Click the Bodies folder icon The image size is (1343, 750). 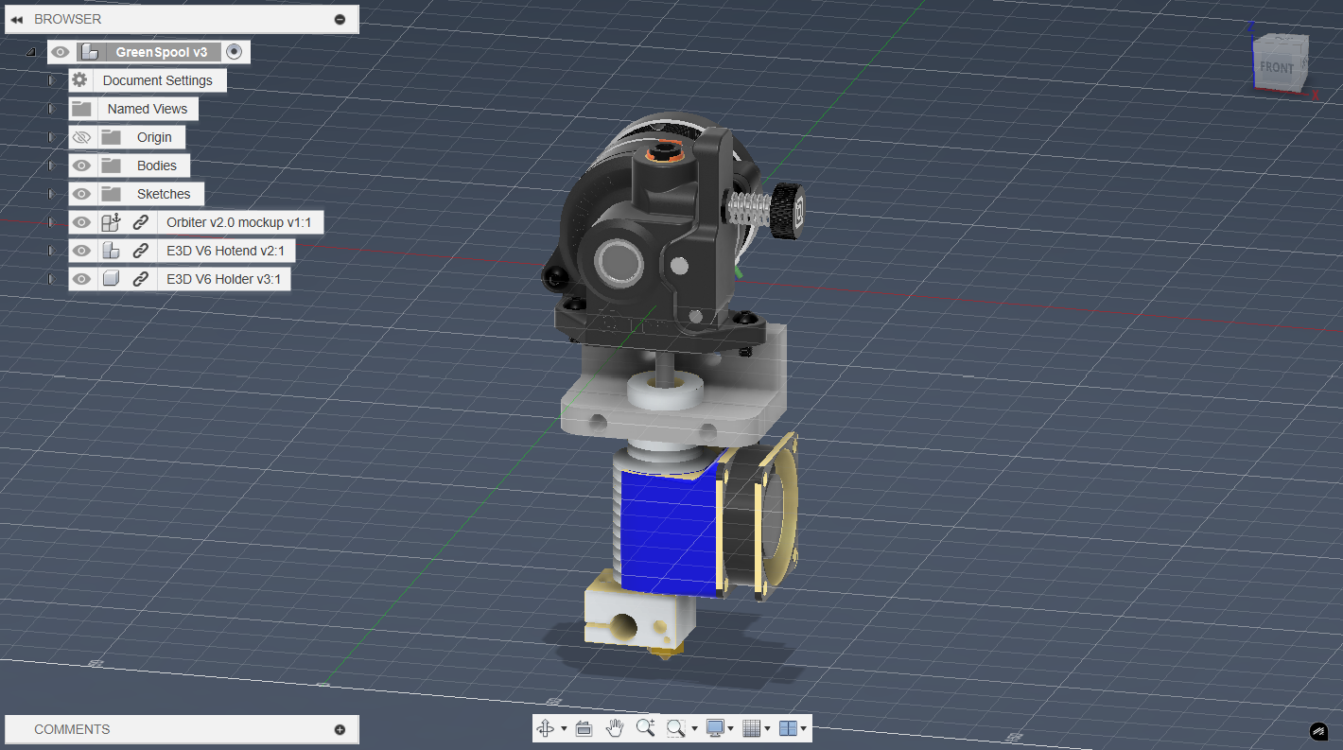click(x=112, y=166)
